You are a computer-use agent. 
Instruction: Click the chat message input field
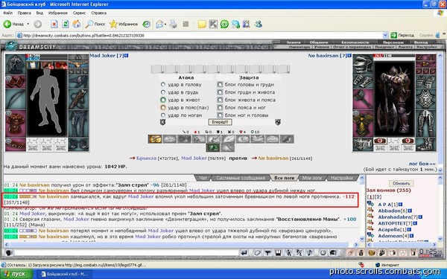[x=127, y=252]
